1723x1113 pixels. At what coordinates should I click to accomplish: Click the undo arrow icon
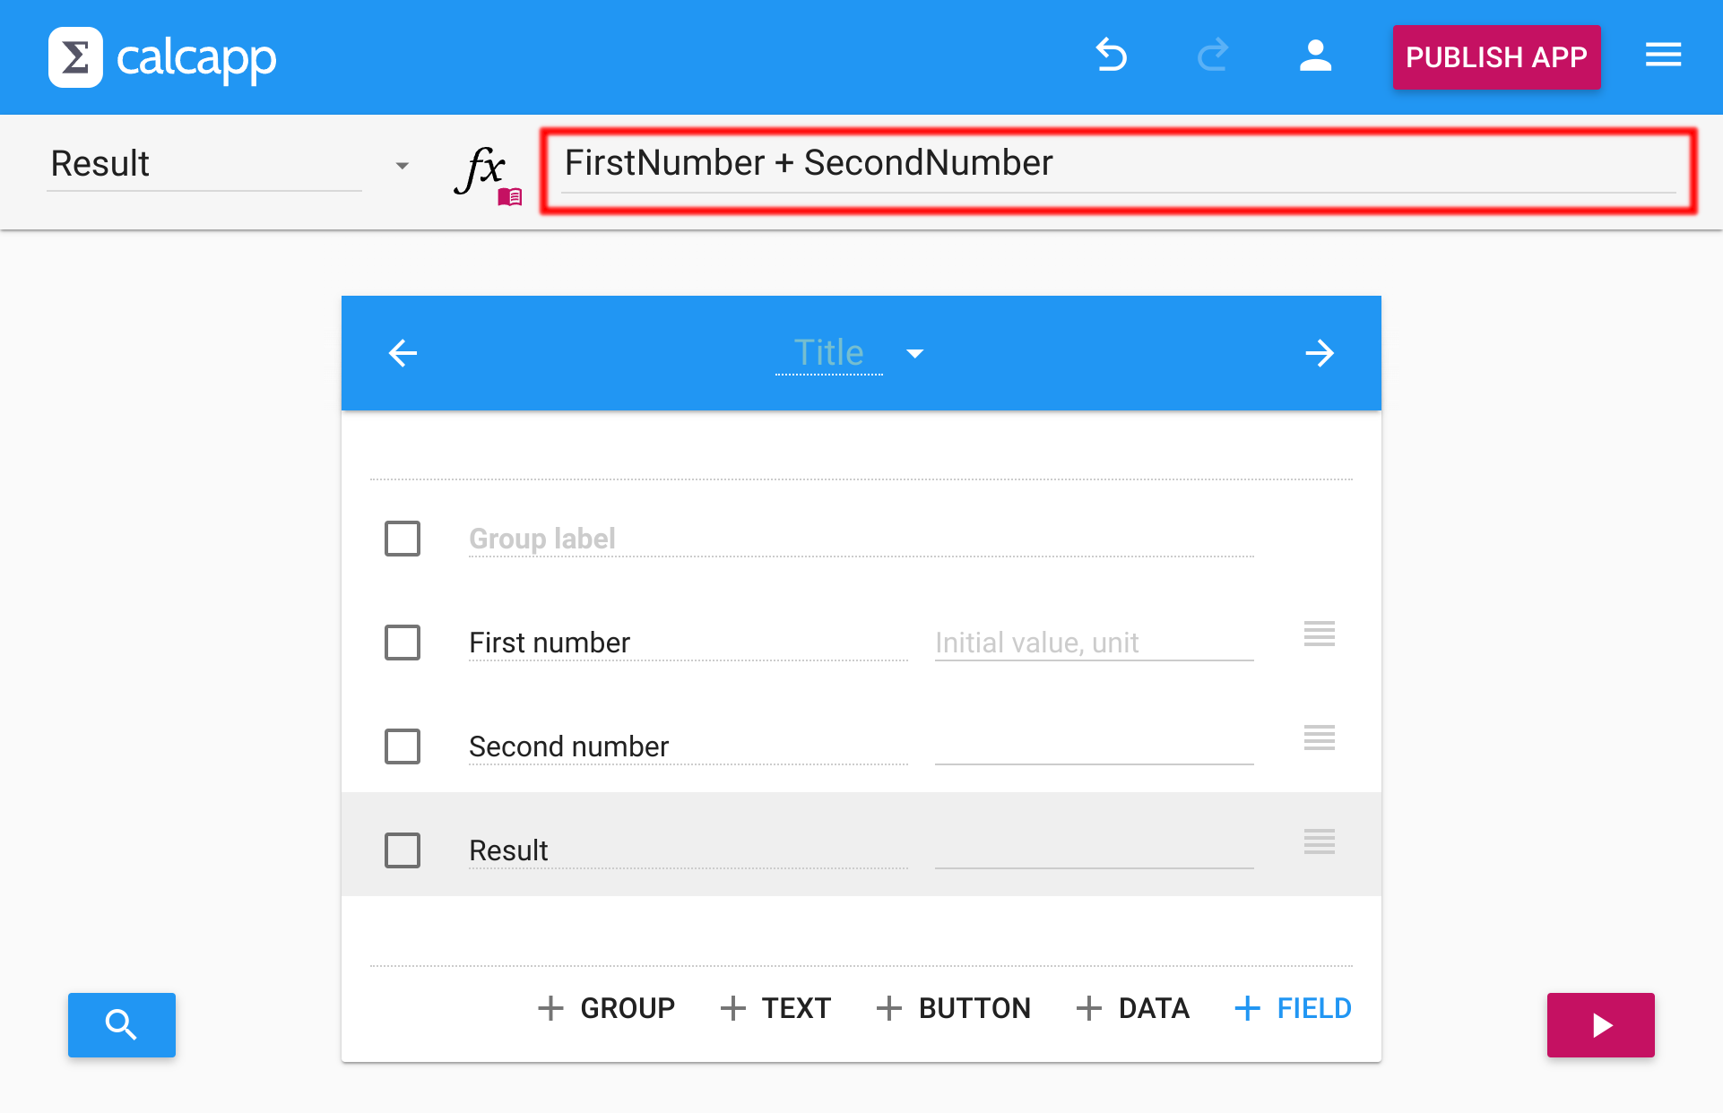pos(1112,56)
